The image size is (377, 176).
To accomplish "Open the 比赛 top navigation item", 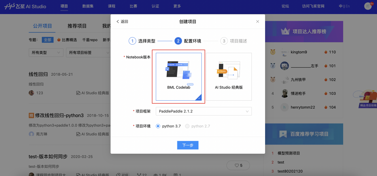I will click(133, 6).
